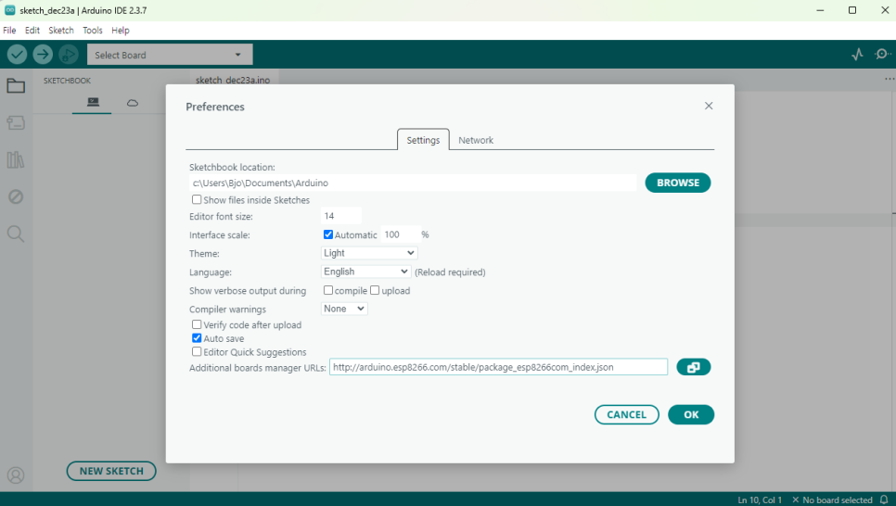Click the Editor font size field
Screen dimensions: 896x506
point(341,216)
